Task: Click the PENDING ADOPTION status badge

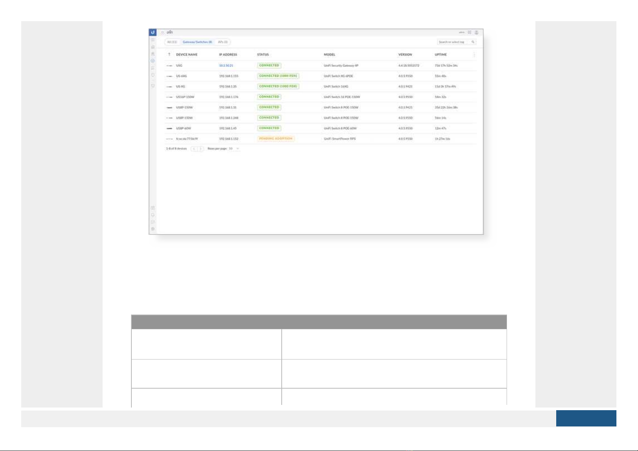Action: 276,139
